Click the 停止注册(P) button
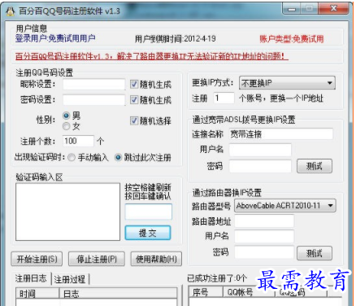The image size is (356, 306). (97, 259)
